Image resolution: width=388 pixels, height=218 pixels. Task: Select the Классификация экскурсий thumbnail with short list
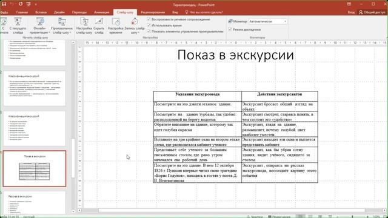pos(35,128)
